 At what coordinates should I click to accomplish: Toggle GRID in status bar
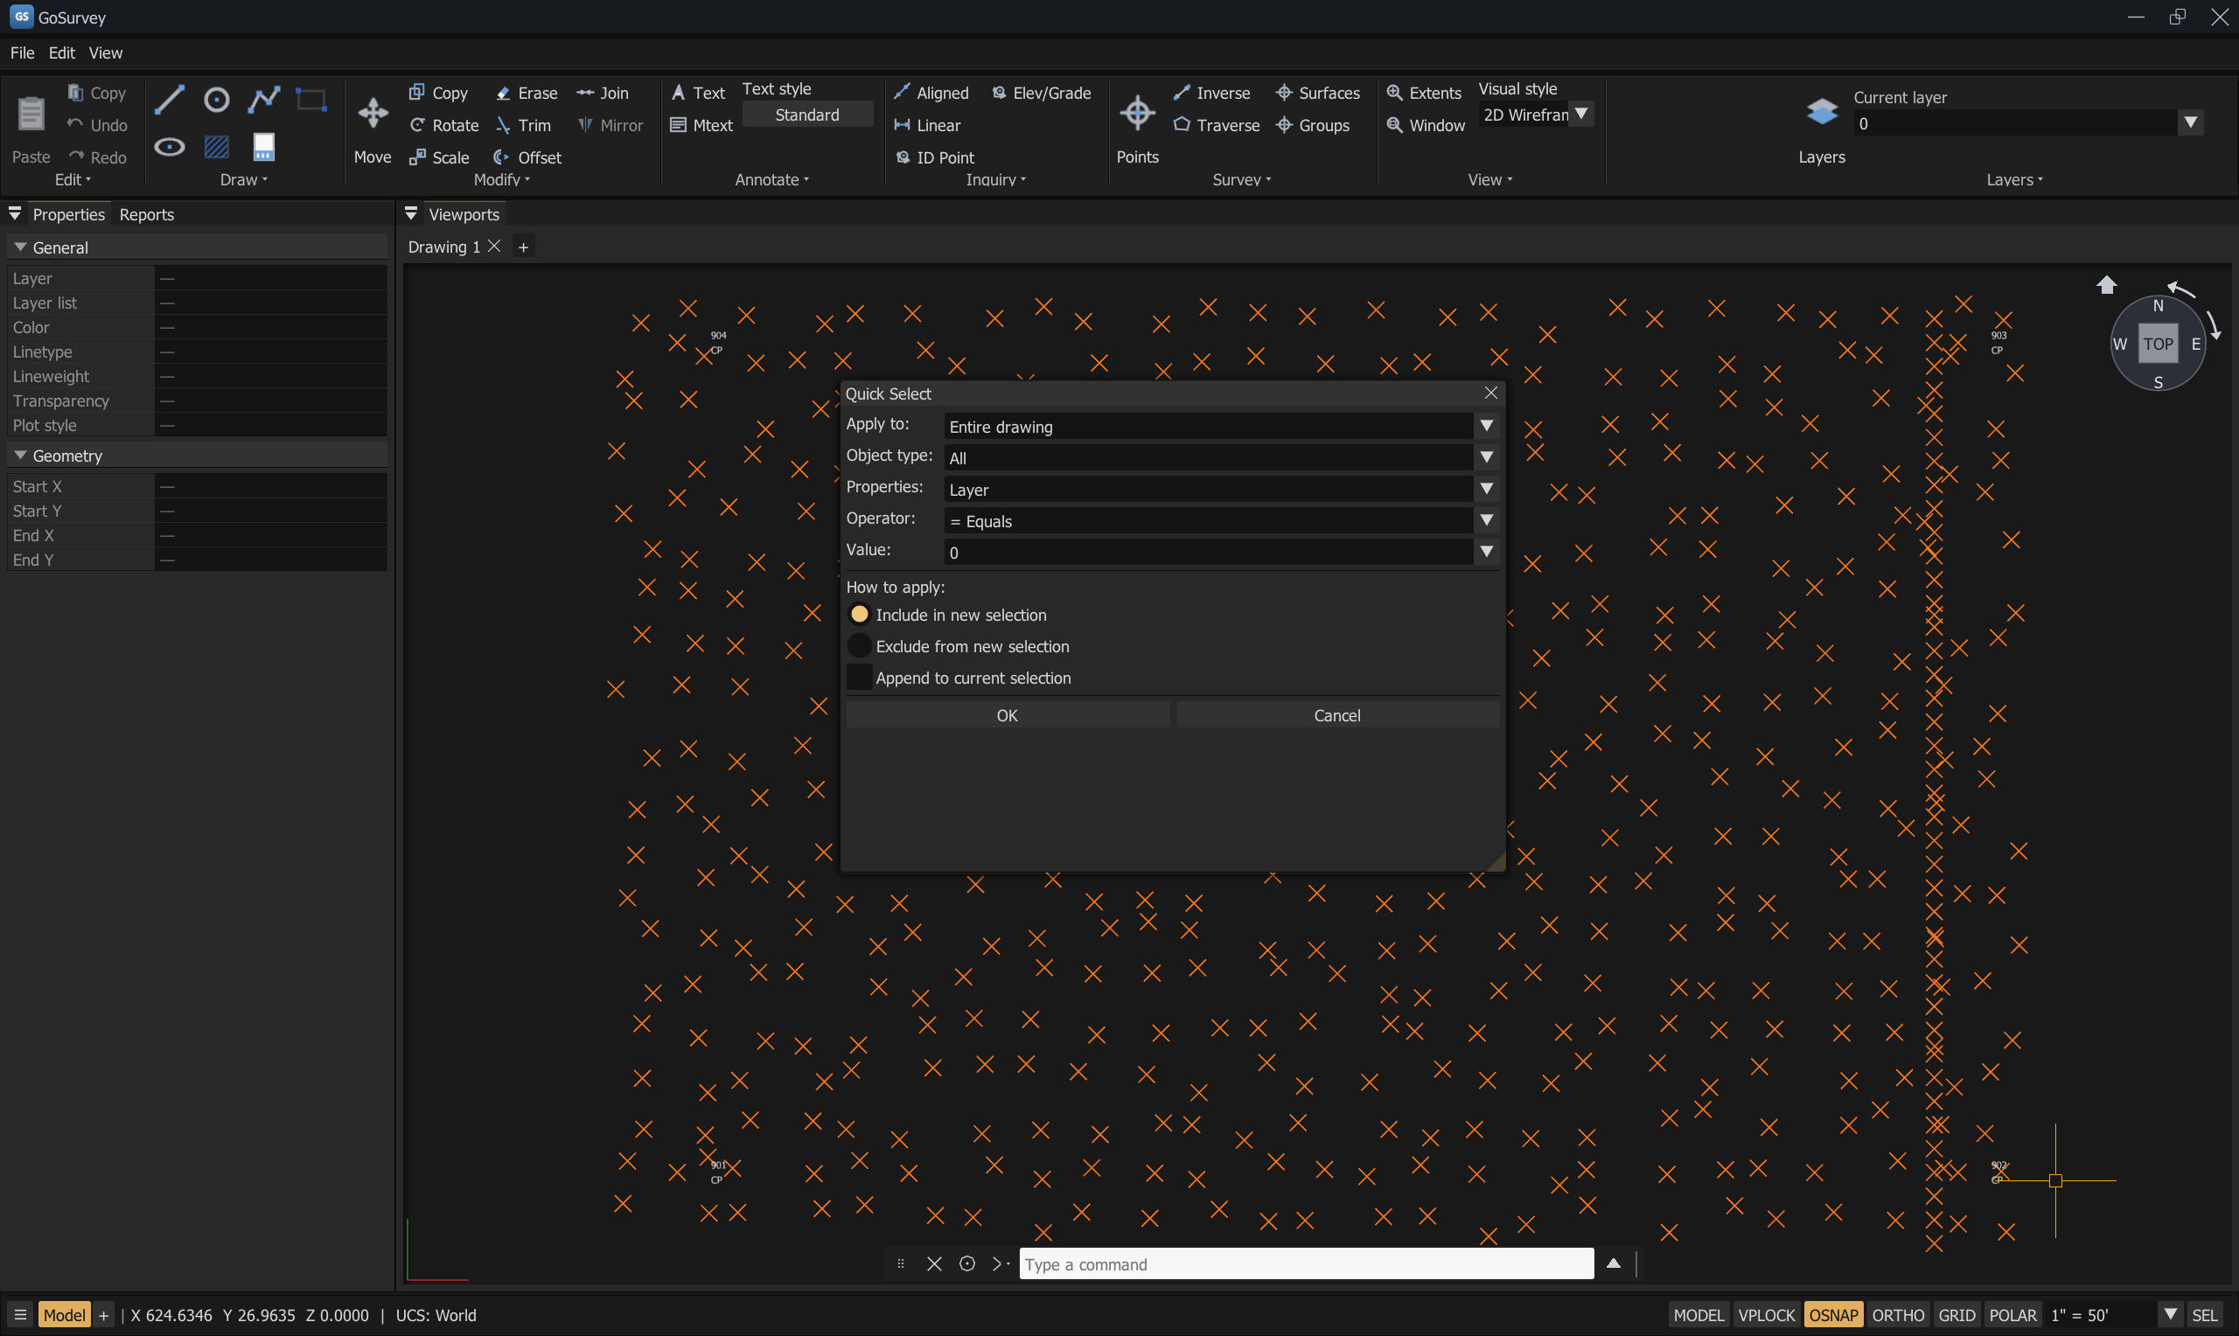(1957, 1314)
